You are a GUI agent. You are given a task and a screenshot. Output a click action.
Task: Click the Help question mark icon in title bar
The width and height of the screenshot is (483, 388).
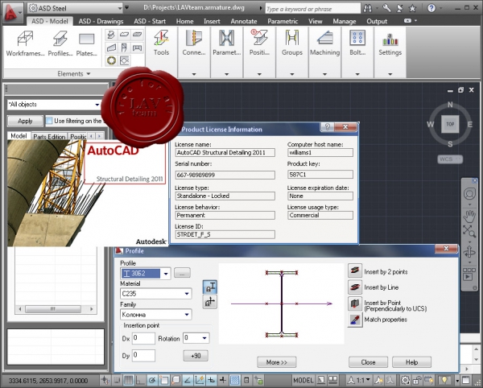431,8
